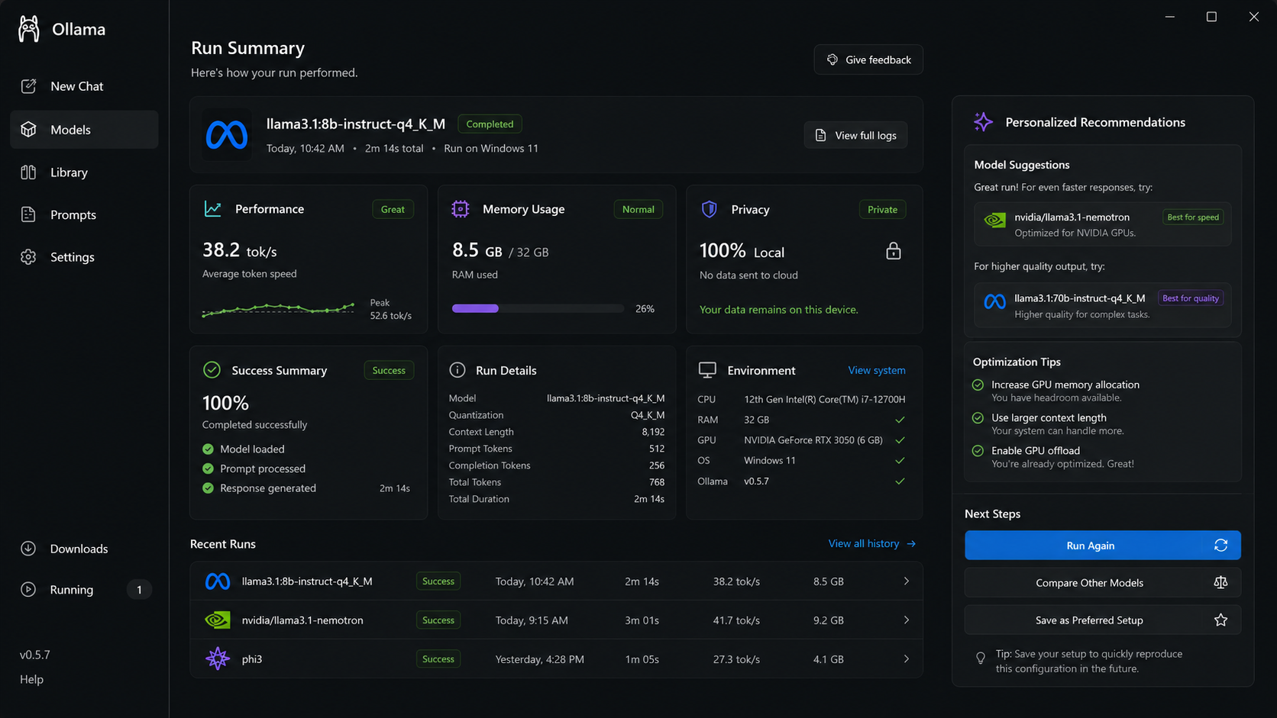Image resolution: width=1277 pixels, height=718 pixels.
Task: Click the 12th Gen Intel Core i7-12700H CPU value
Action: point(825,399)
